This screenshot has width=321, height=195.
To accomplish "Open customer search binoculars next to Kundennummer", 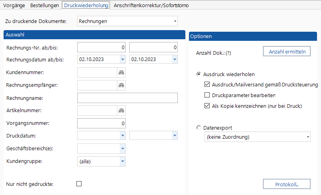I will click(121, 73).
